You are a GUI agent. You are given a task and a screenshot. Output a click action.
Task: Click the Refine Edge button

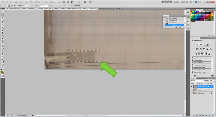click(x=78, y=5)
